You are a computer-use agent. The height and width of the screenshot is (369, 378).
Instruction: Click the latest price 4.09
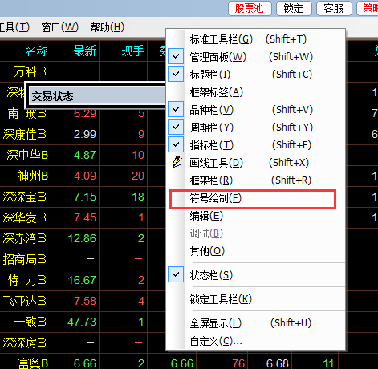pyautogui.click(x=85, y=176)
